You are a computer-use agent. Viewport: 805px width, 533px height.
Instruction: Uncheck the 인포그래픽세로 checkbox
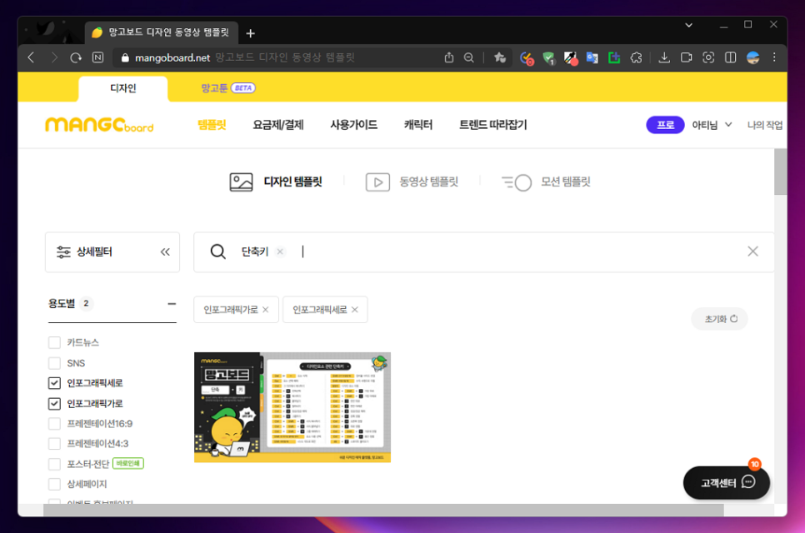coord(54,383)
